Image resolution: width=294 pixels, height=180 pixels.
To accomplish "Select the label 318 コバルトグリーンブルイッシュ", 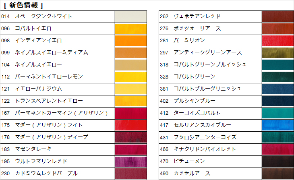I will pos(203,64).
